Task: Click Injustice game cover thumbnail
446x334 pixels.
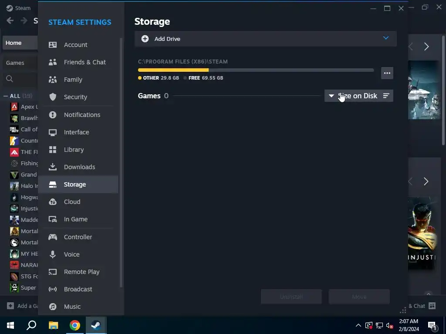Action: (422, 233)
